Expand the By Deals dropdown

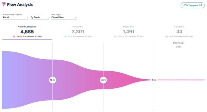coord(40,17)
